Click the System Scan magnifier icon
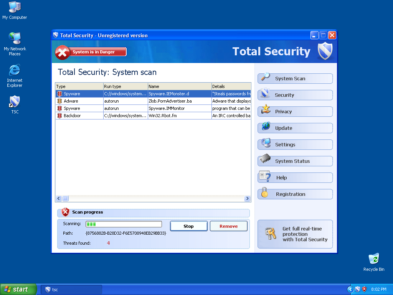393x295 pixels. [x=265, y=77]
